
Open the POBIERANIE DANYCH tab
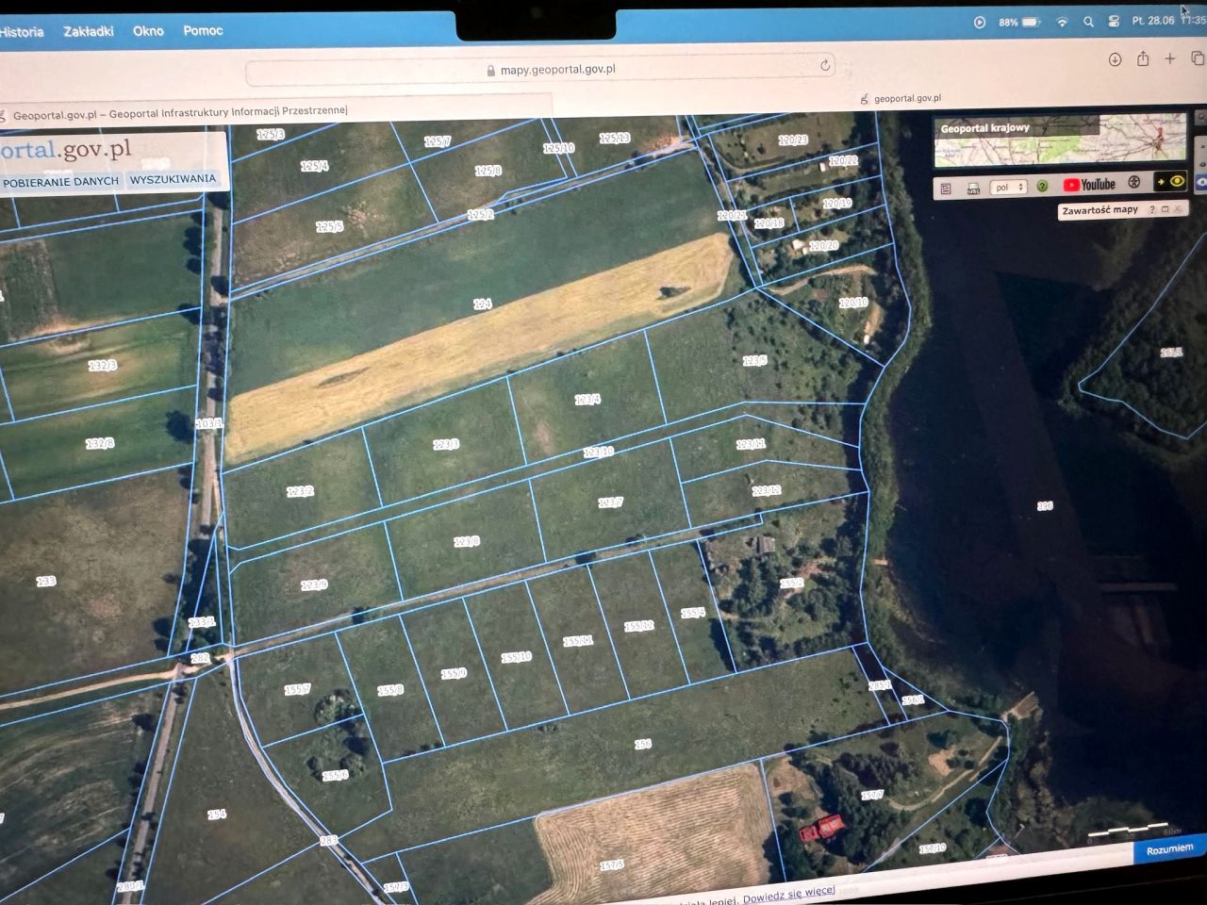point(61,181)
